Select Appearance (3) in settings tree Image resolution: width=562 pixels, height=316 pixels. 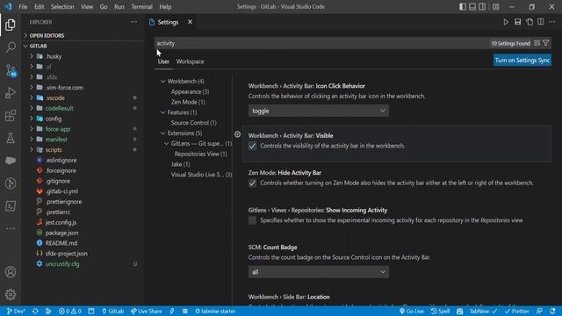[x=190, y=91]
